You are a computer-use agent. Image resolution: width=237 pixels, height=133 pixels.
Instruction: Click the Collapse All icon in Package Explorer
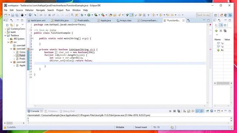click(7, 25)
